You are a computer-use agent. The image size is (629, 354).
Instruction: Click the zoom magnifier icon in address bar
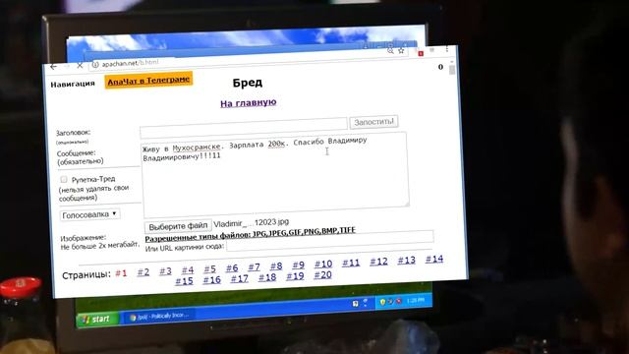point(390,51)
